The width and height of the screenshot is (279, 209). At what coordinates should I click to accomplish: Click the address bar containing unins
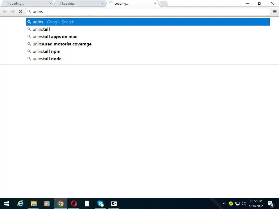point(148,12)
